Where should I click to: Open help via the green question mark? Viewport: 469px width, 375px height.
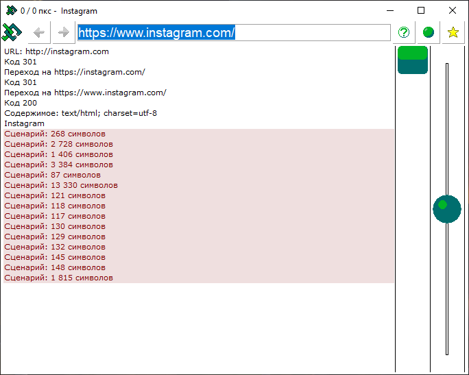[404, 32]
